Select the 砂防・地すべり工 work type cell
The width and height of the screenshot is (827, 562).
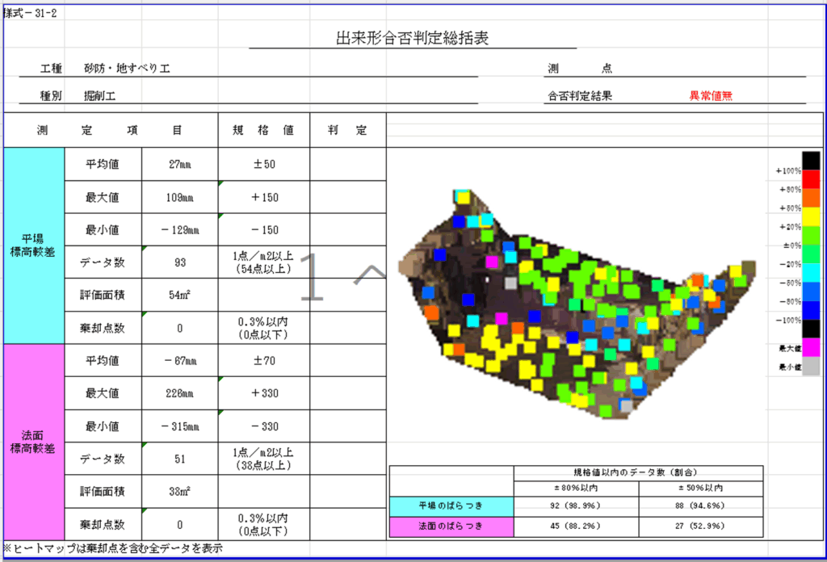click(127, 69)
